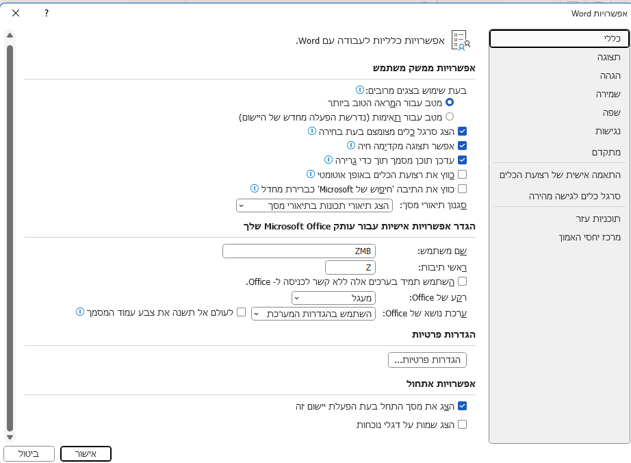Check הצג שמות על דגלי נוכחות
The image size is (631, 463).
coord(463,425)
